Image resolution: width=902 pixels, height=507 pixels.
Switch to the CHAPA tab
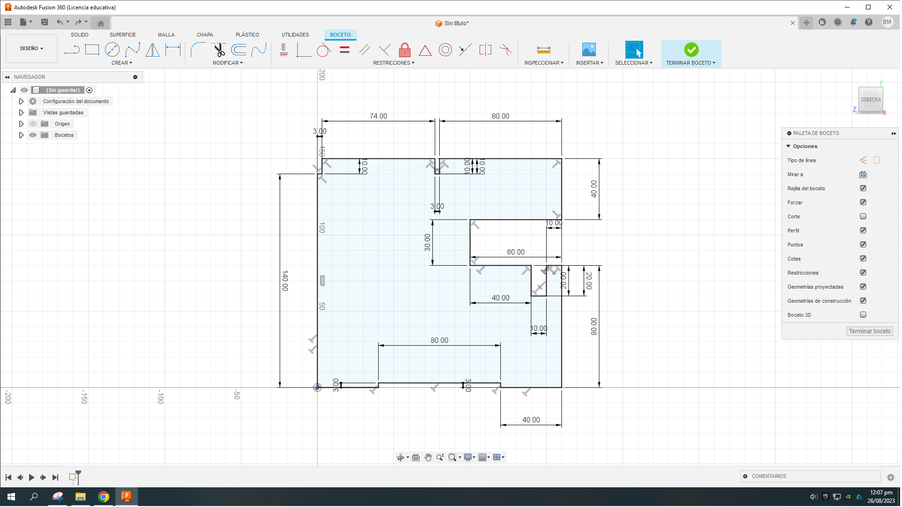pyautogui.click(x=205, y=35)
